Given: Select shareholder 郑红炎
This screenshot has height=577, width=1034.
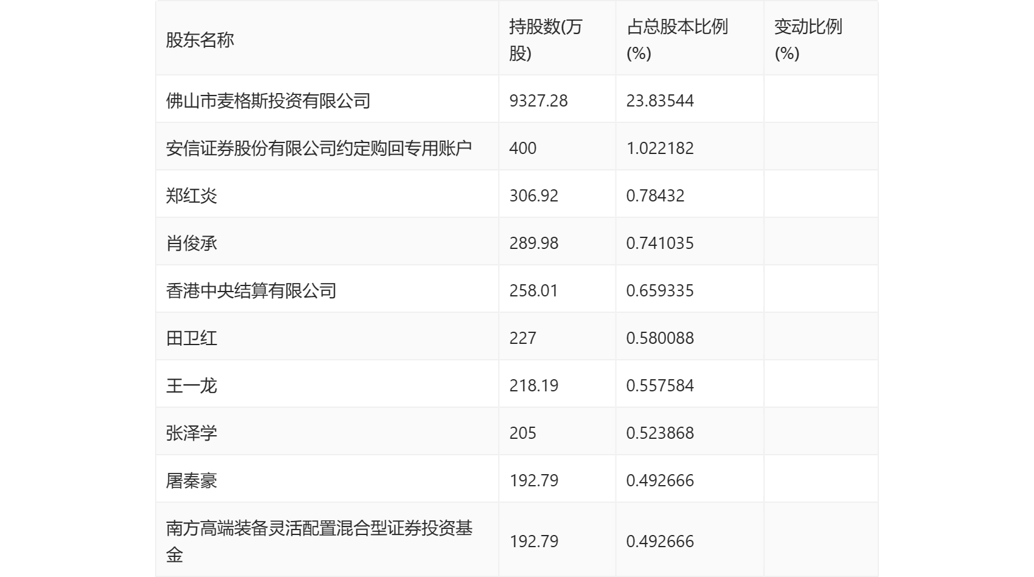Looking at the screenshot, I should pyautogui.click(x=192, y=195).
